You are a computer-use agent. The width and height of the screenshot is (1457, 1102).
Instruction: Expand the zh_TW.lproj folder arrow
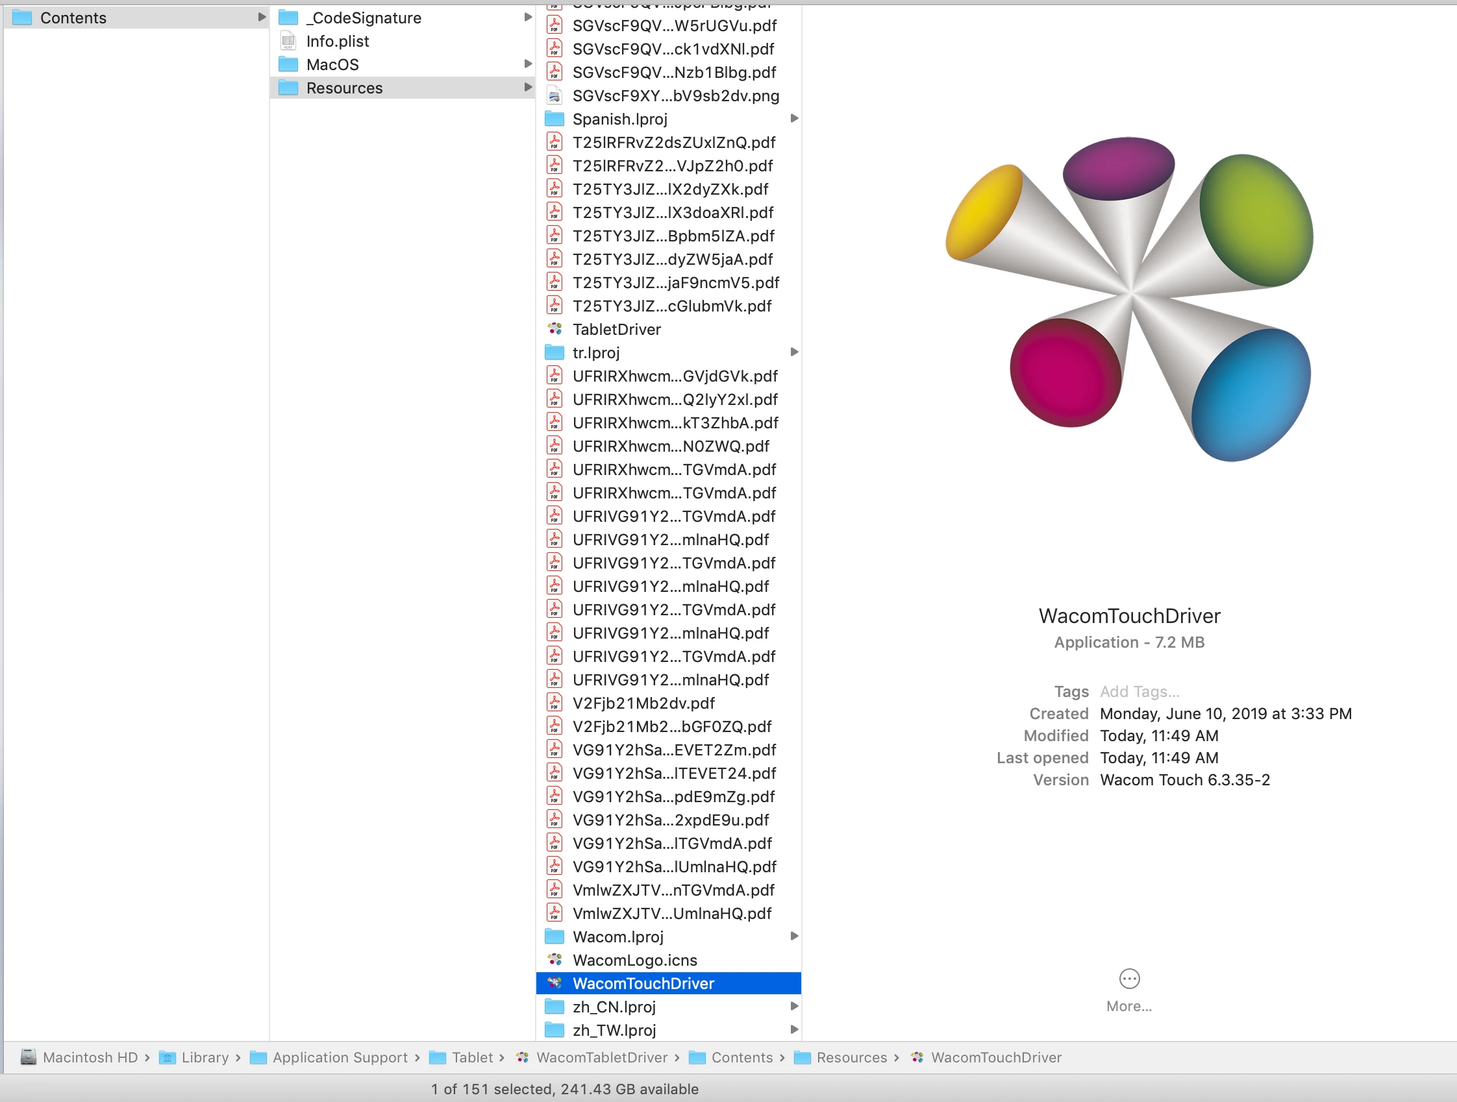coord(793,1029)
